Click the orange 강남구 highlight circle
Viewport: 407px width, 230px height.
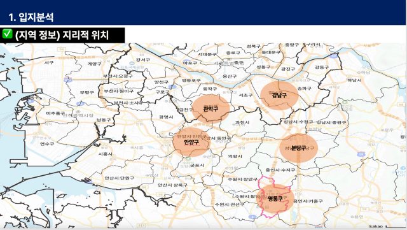279,96
